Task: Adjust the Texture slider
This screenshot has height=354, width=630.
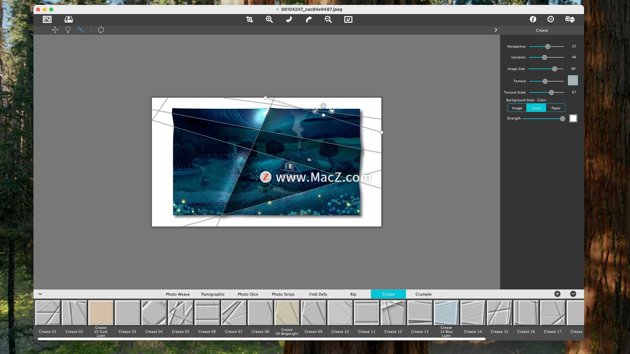Action: coord(547,81)
